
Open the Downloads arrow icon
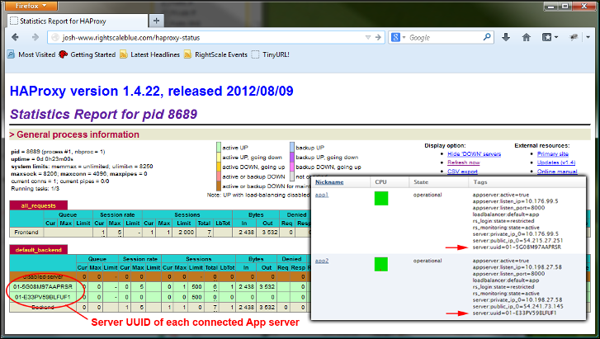click(x=506, y=37)
